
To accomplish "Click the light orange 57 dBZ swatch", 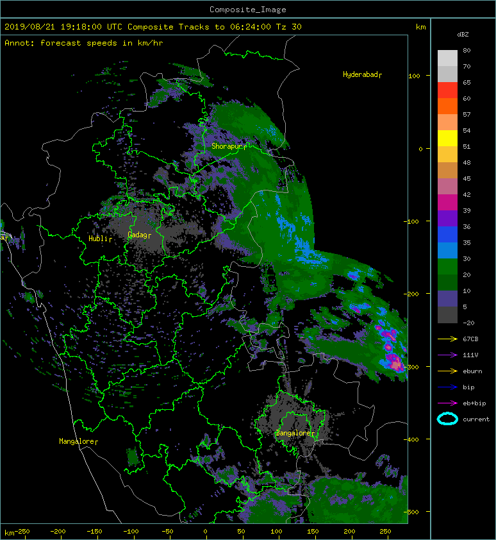I will 447,122.
